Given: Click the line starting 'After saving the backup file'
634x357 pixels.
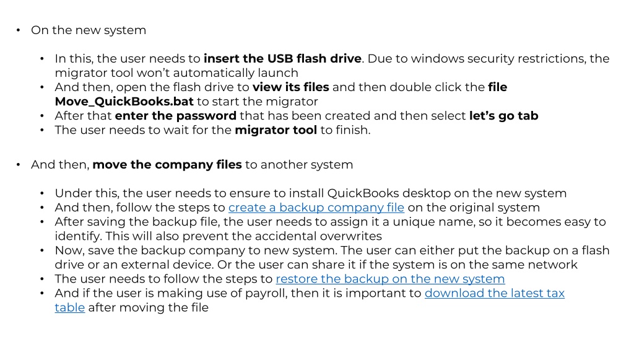Looking at the screenshot, I should coord(331,222).
